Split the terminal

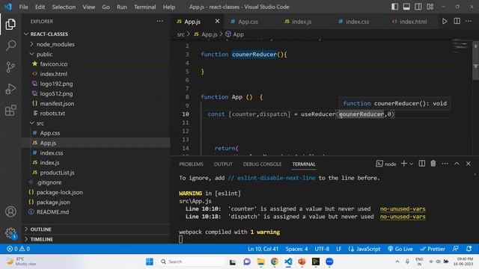click(421, 164)
